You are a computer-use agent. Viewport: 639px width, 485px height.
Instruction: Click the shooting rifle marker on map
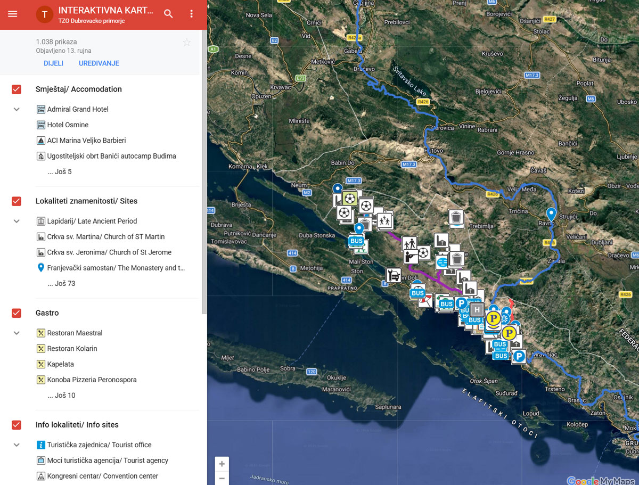point(410,257)
